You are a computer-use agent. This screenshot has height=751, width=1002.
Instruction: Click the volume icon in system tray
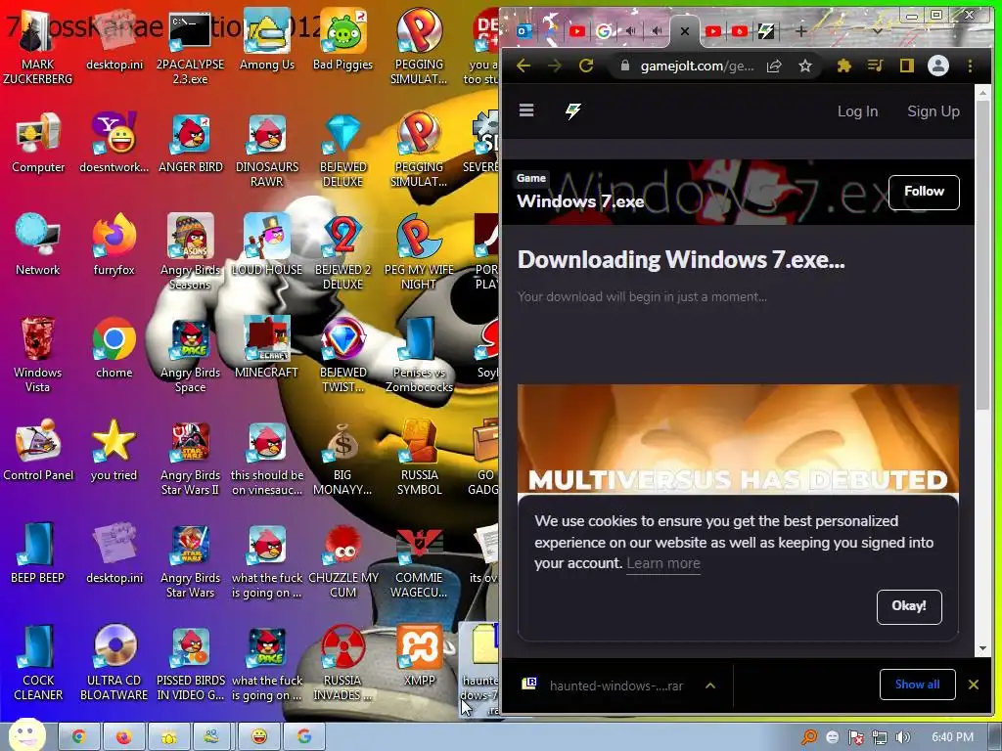(x=902, y=737)
